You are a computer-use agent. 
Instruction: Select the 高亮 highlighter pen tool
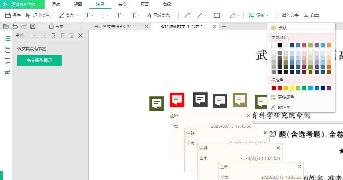point(66,15)
